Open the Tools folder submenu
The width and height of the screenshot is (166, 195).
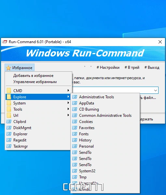coord(38,109)
